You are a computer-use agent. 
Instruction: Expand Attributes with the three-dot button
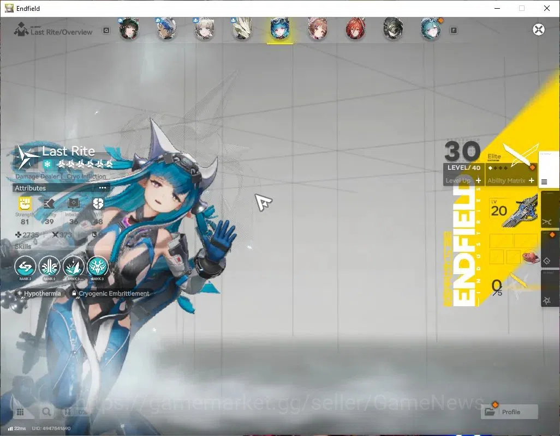click(x=103, y=188)
